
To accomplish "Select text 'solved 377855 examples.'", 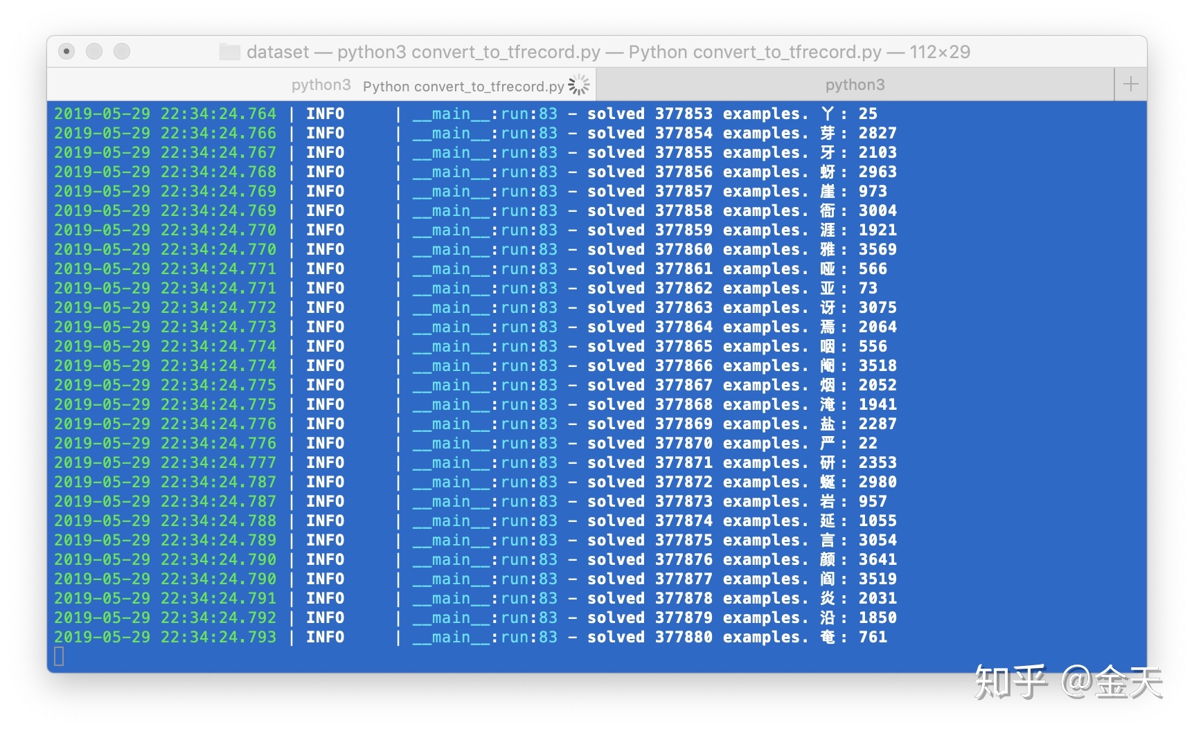I will pos(698,152).
